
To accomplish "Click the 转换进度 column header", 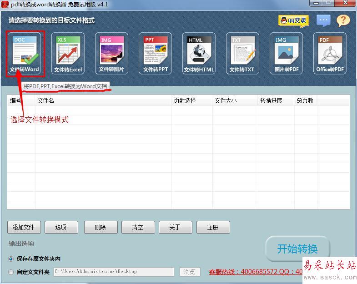I will 276,100.
